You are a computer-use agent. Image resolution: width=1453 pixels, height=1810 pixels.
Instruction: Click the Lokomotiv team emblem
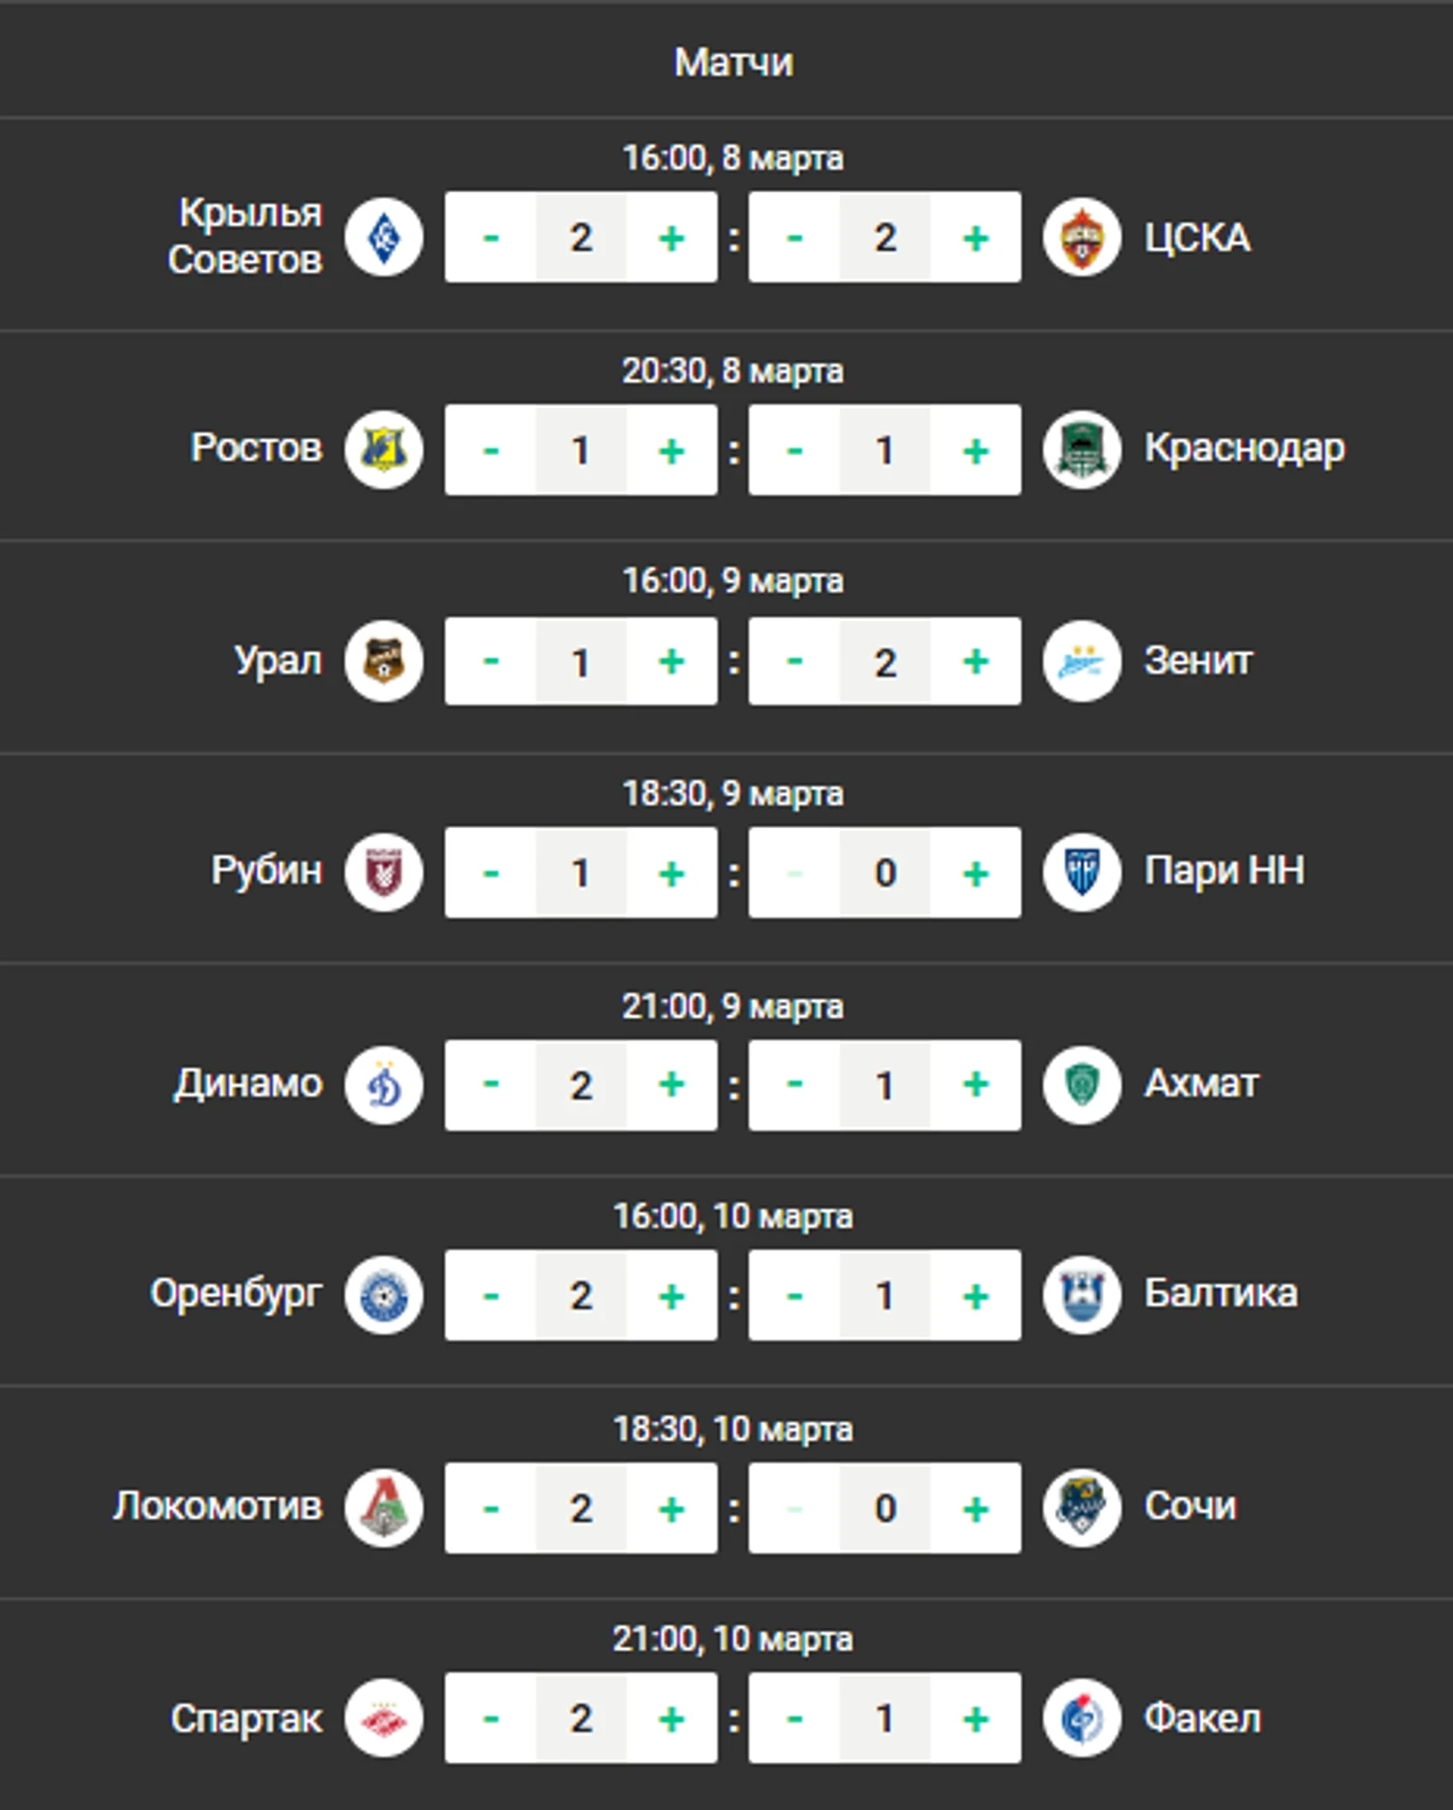click(383, 1508)
